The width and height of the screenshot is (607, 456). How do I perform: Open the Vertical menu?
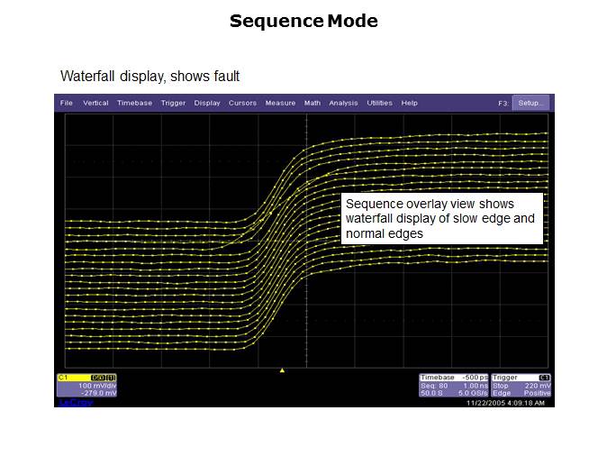coord(95,104)
